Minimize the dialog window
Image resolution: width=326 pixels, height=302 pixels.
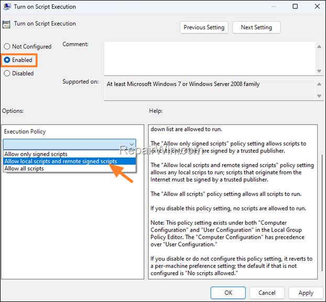pyautogui.click(x=274, y=7)
